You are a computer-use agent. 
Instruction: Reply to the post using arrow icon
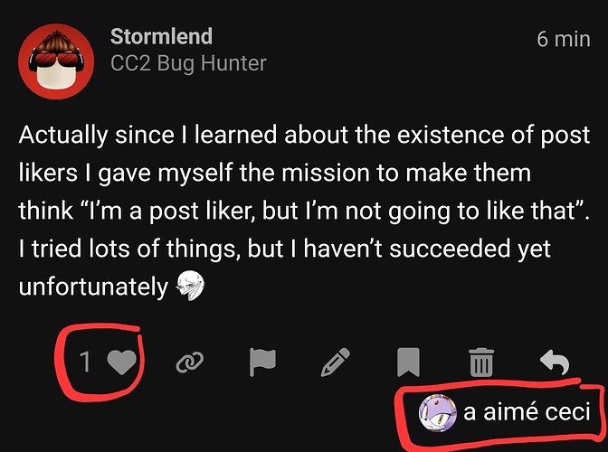point(553,363)
